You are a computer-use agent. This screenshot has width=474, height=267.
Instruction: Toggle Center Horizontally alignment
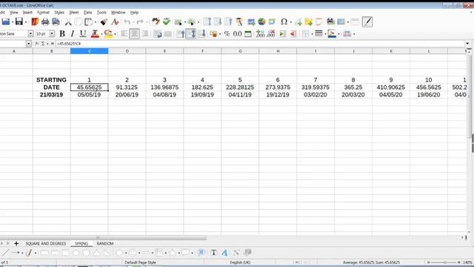[135, 33]
